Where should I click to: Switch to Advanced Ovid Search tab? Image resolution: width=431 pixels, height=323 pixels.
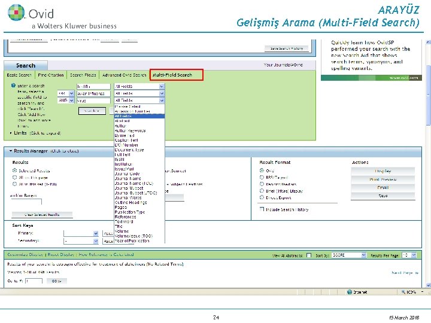[x=124, y=75]
